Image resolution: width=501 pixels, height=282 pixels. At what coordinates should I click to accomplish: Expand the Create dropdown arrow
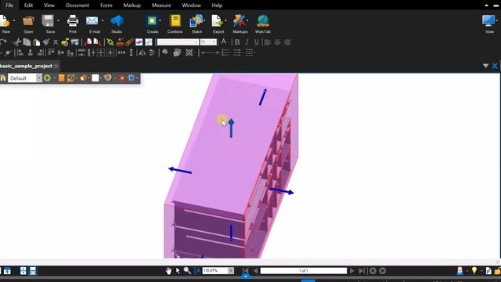pos(160,21)
